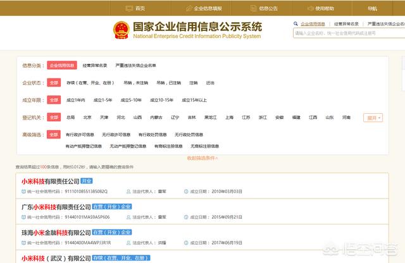Open 使用帮助 in the top navigation
Screen dimensions: 405x263
click(325, 8)
